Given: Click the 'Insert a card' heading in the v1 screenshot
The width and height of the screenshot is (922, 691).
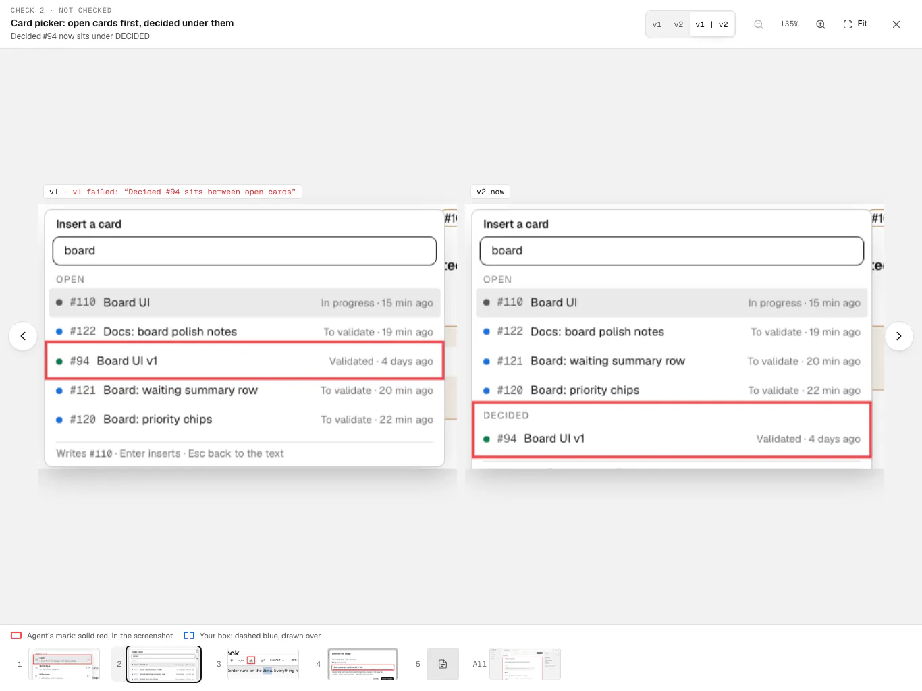Looking at the screenshot, I should pos(88,224).
